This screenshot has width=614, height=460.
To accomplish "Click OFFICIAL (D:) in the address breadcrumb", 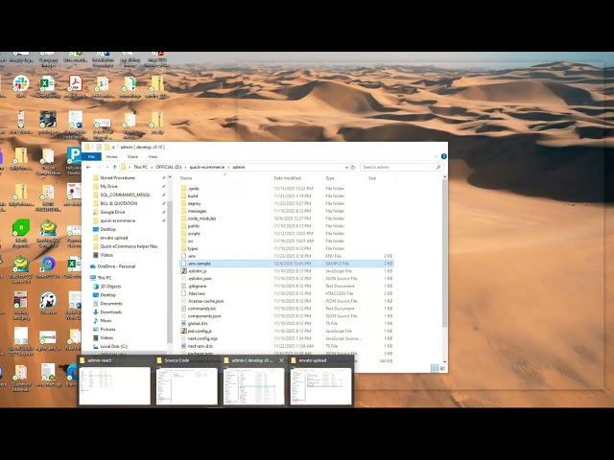I will (x=169, y=167).
